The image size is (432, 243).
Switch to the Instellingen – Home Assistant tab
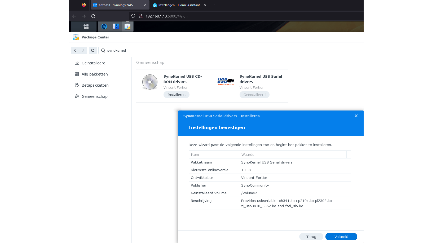tap(179, 5)
